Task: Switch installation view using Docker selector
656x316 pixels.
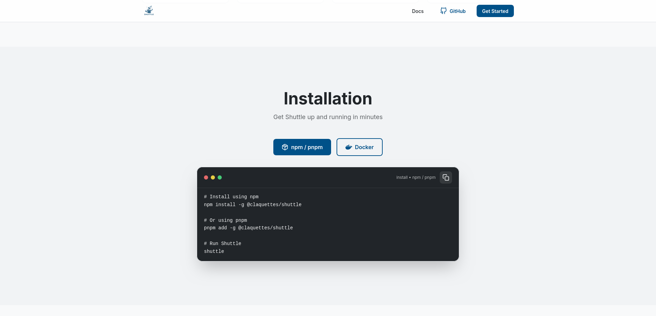Action: coord(359,147)
